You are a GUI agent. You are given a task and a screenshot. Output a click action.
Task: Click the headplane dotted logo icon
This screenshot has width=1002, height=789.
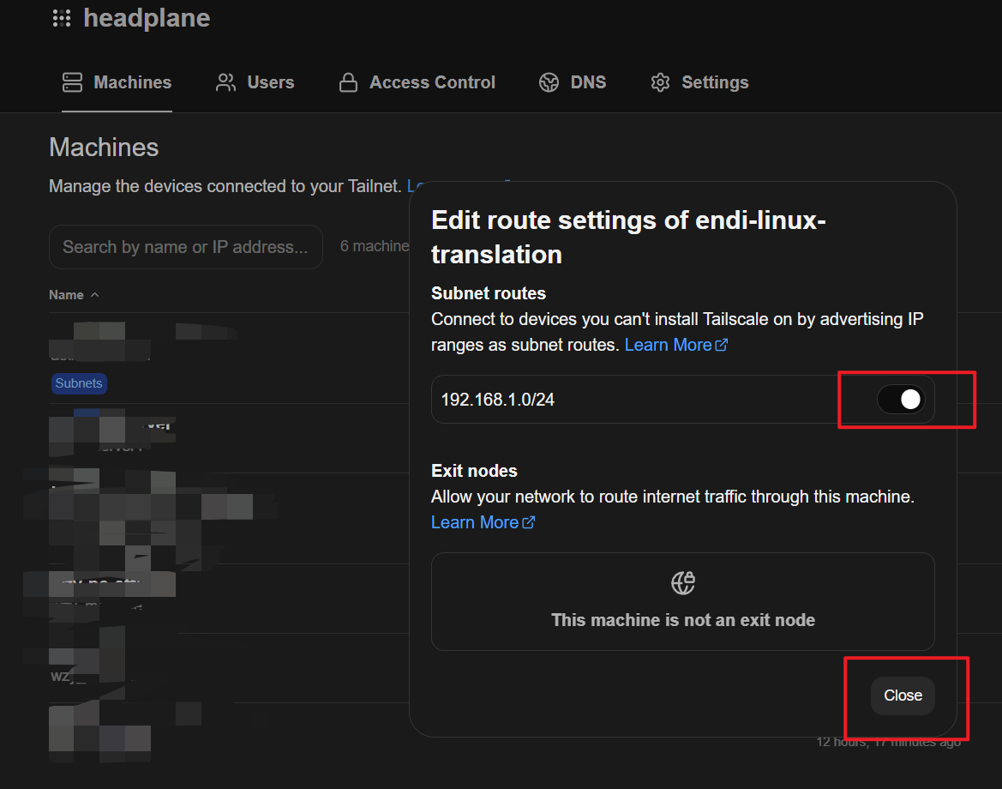62,18
